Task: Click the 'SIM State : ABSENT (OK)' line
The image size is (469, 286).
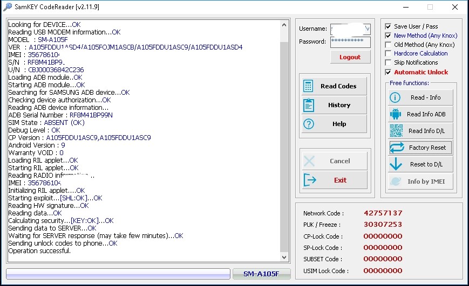Action: [46, 123]
